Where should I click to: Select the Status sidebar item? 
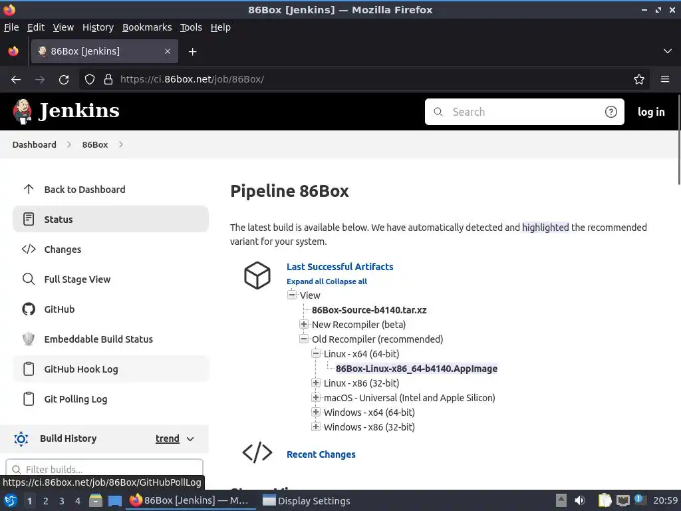pyautogui.click(x=111, y=220)
